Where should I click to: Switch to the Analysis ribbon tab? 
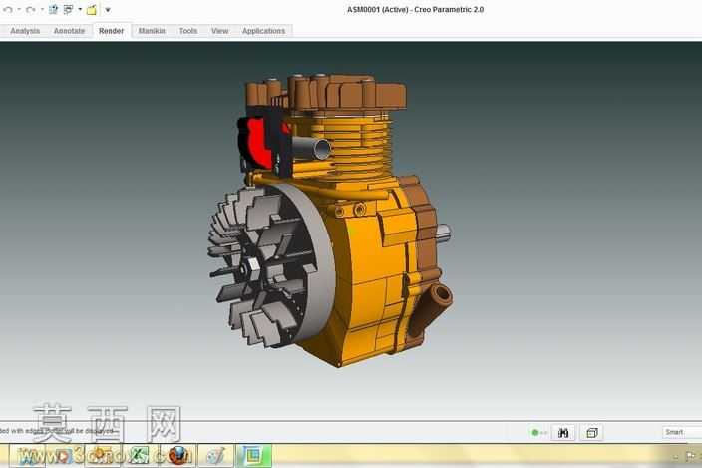point(25,31)
